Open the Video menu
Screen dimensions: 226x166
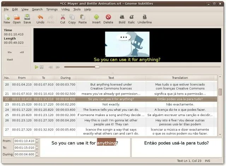[x=65, y=9]
